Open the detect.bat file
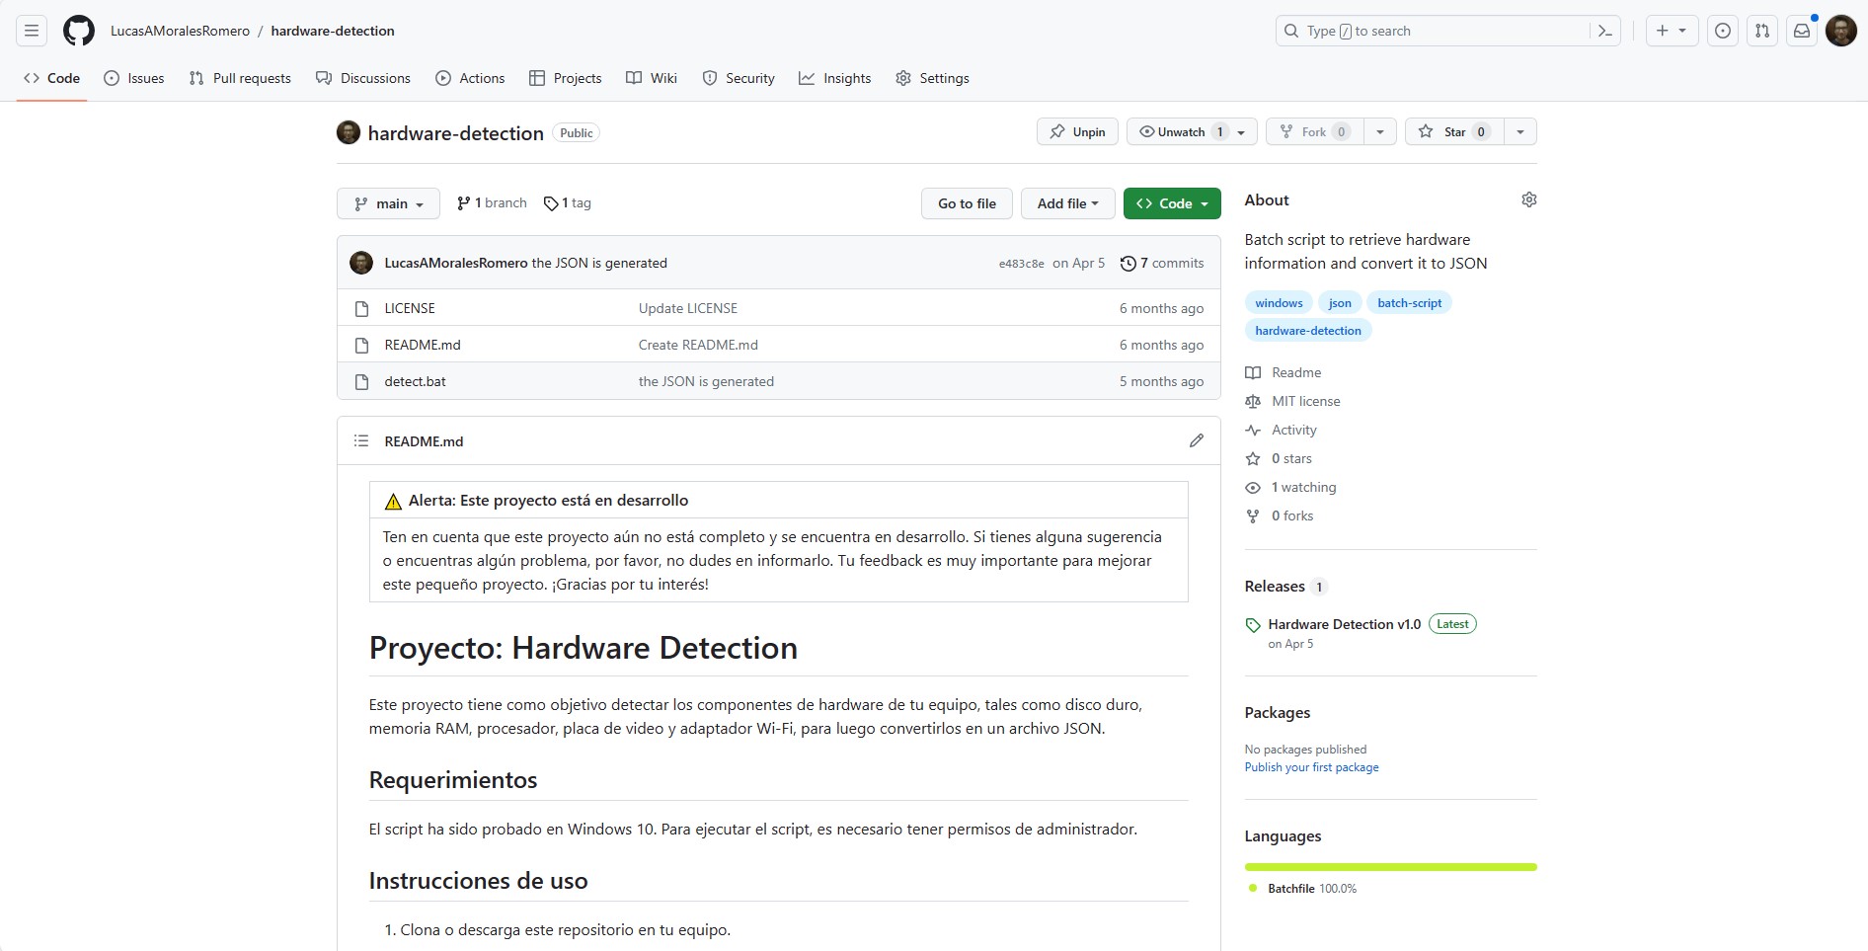The height and width of the screenshot is (951, 1868). (x=415, y=381)
